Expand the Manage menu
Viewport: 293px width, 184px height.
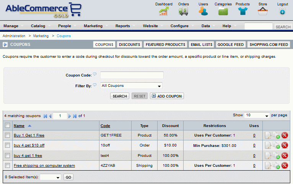pos(11,26)
